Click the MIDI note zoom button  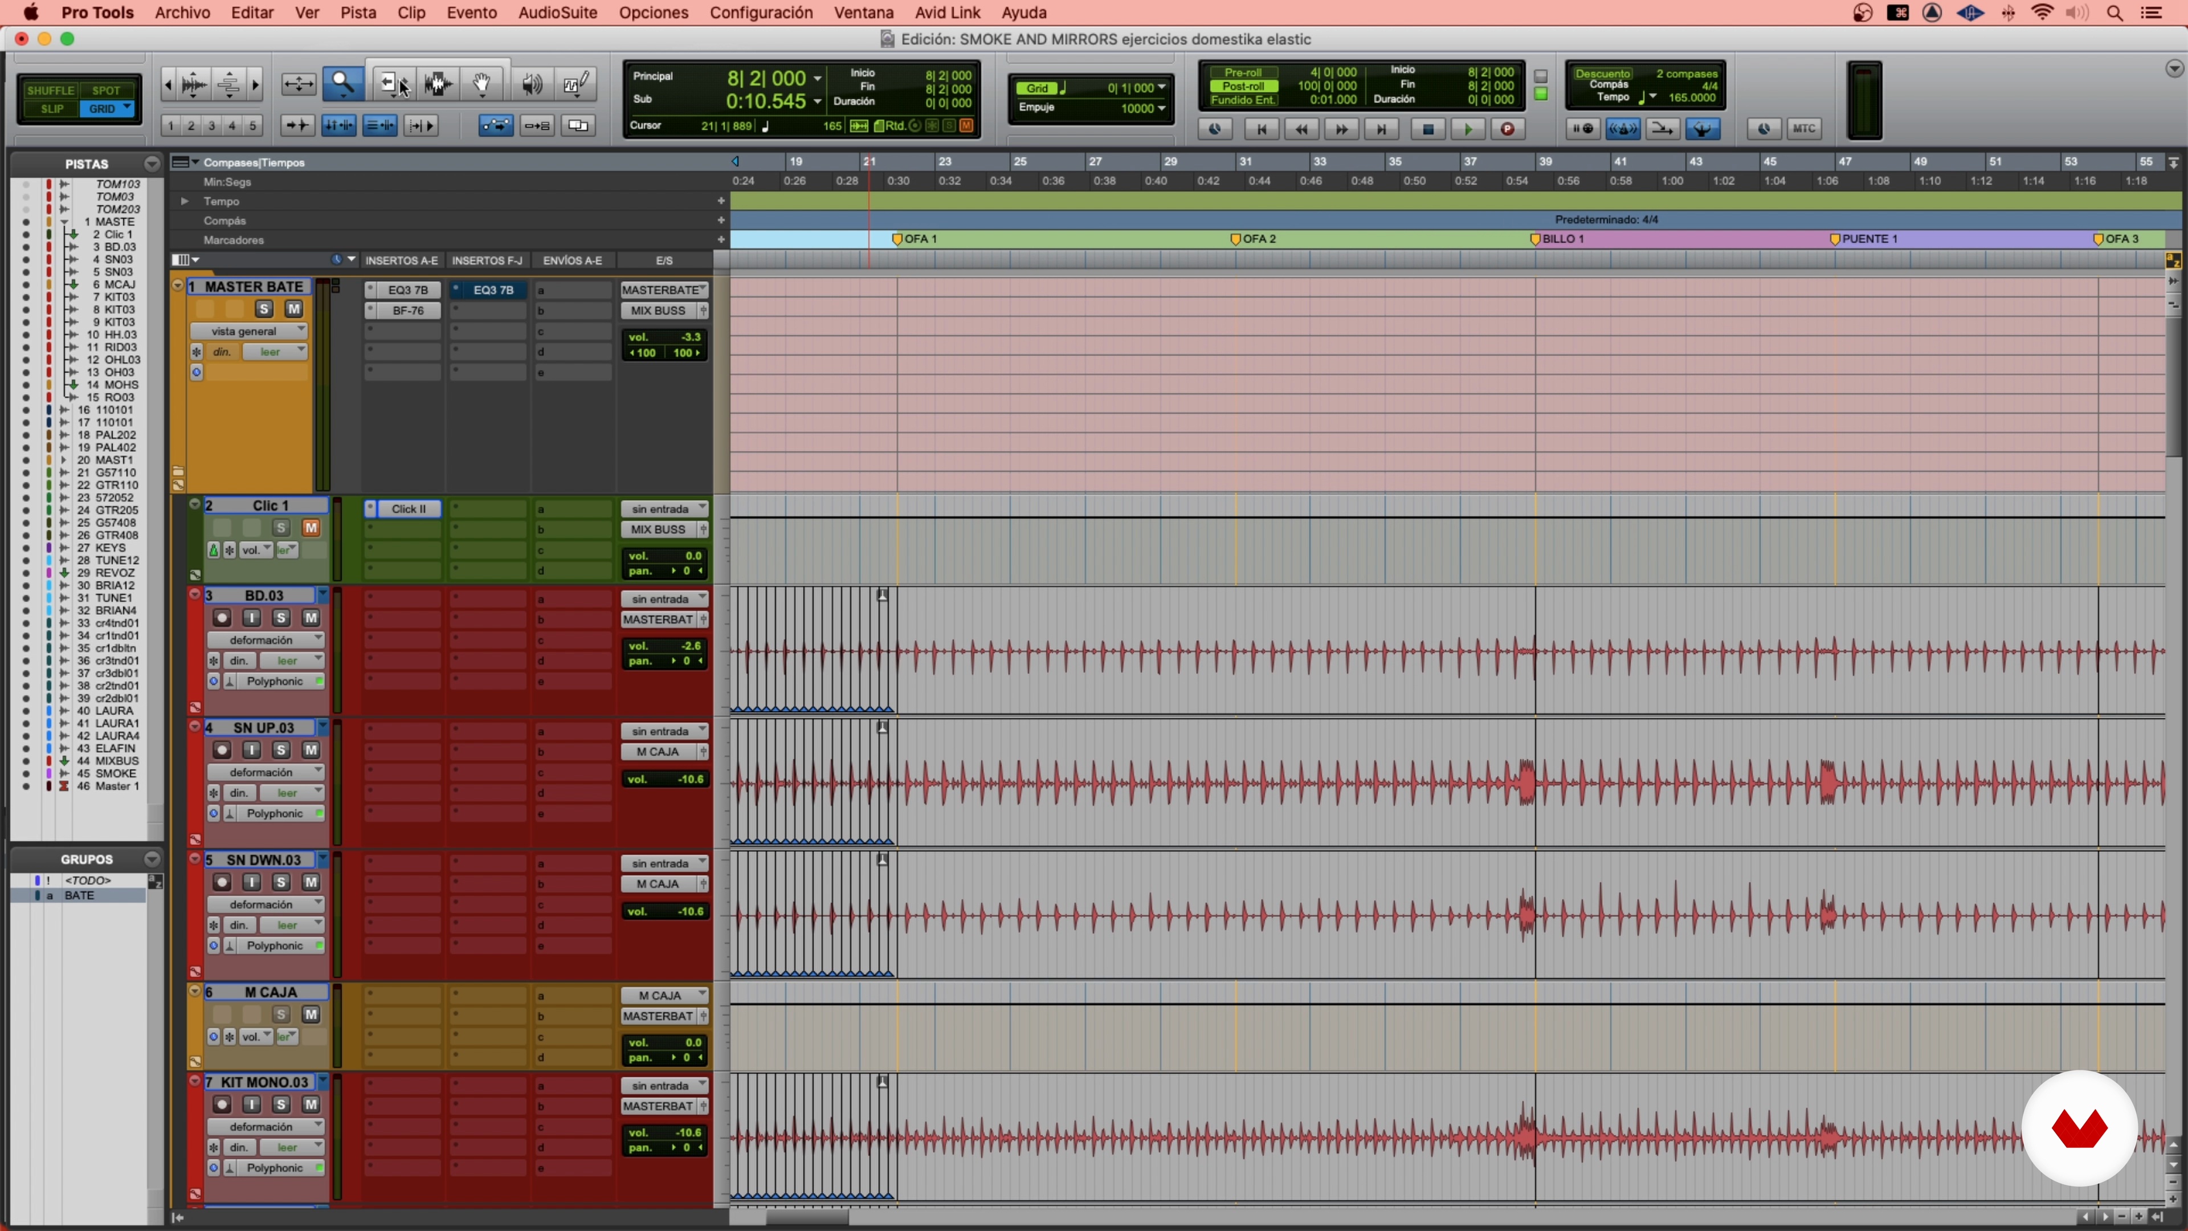pyautogui.click(x=228, y=84)
